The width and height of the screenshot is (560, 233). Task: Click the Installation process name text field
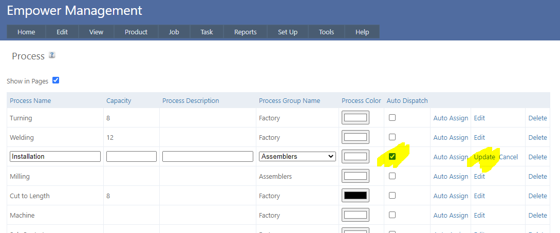click(55, 157)
